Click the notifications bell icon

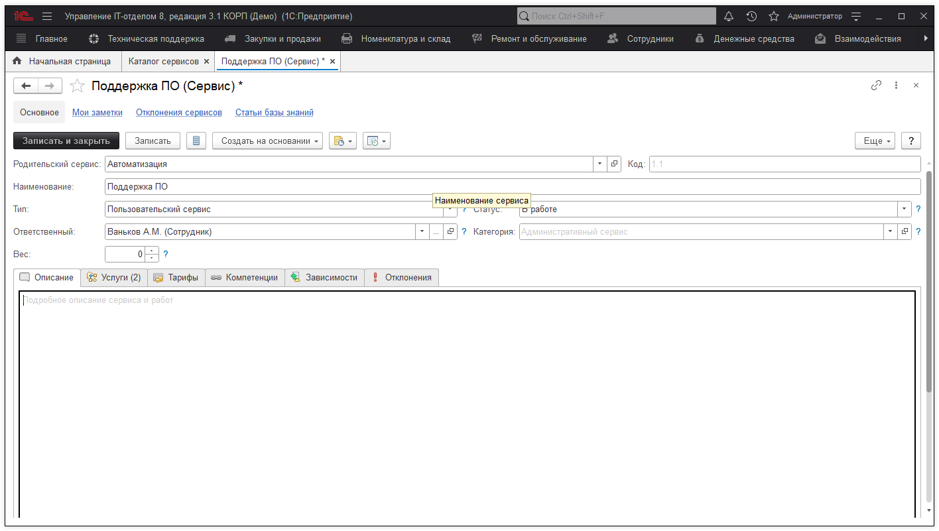(729, 16)
